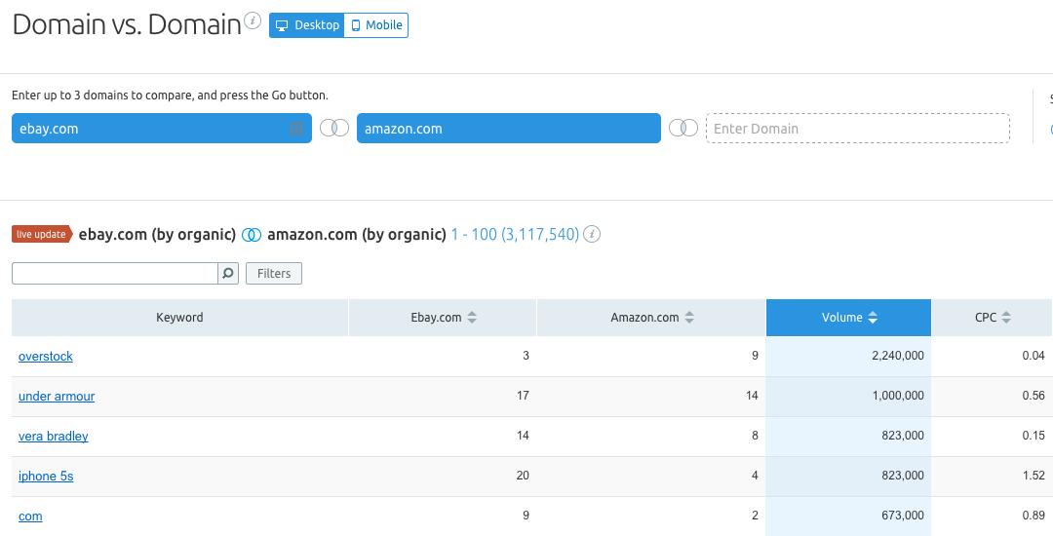The height and width of the screenshot is (536, 1053).
Task: Open the iphone 5s keyword link
Action: (46, 477)
